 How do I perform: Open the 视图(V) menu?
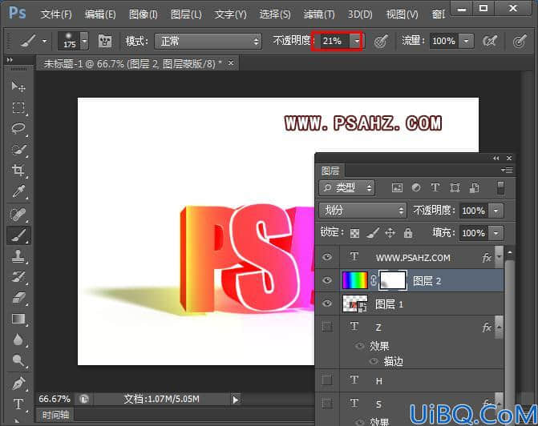click(402, 14)
